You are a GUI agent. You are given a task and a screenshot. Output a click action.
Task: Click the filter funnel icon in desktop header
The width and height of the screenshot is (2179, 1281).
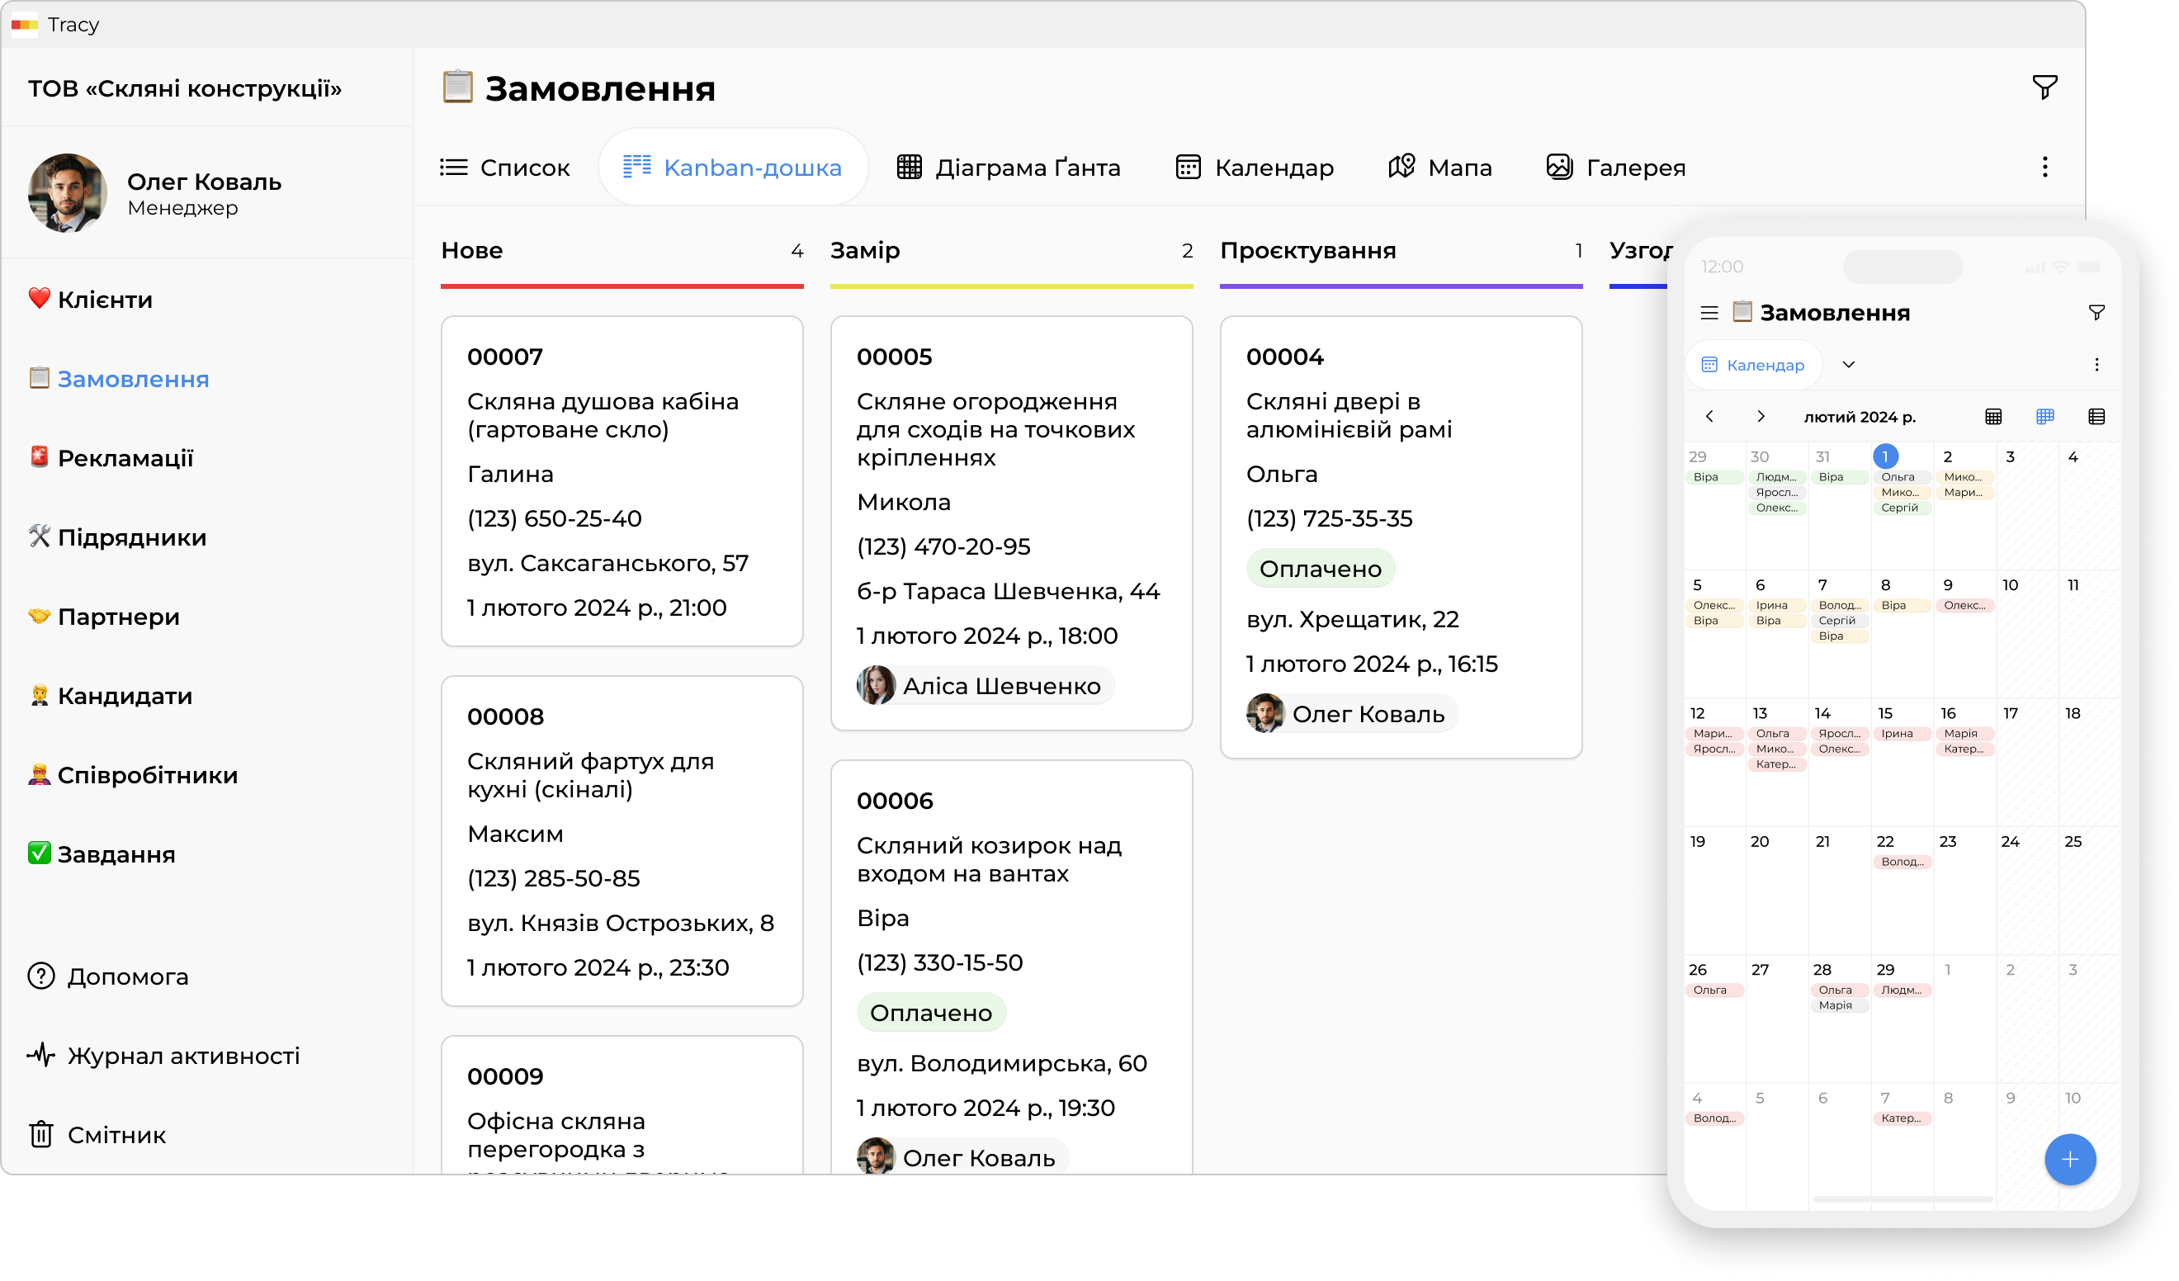coord(2044,87)
